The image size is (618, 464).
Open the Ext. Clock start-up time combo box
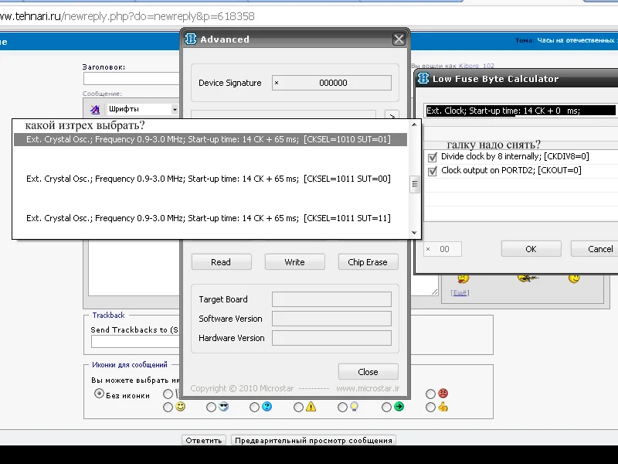(x=521, y=111)
